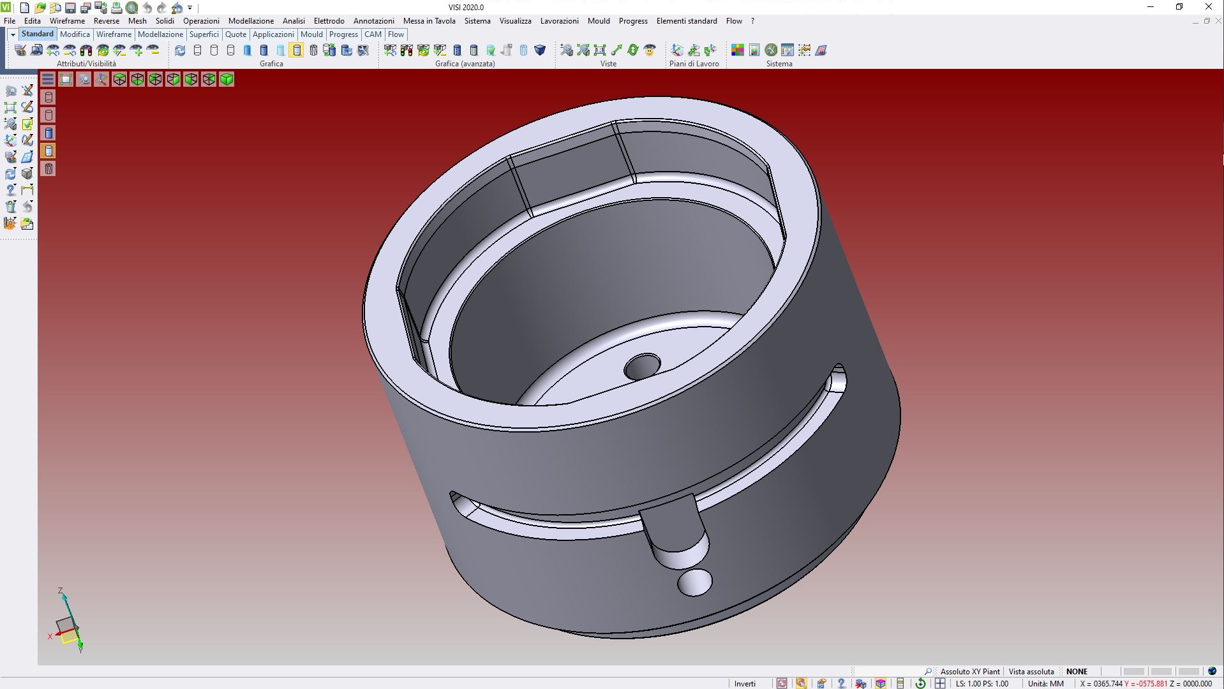Click the blue question mark icon in left toolbar

pos(10,190)
